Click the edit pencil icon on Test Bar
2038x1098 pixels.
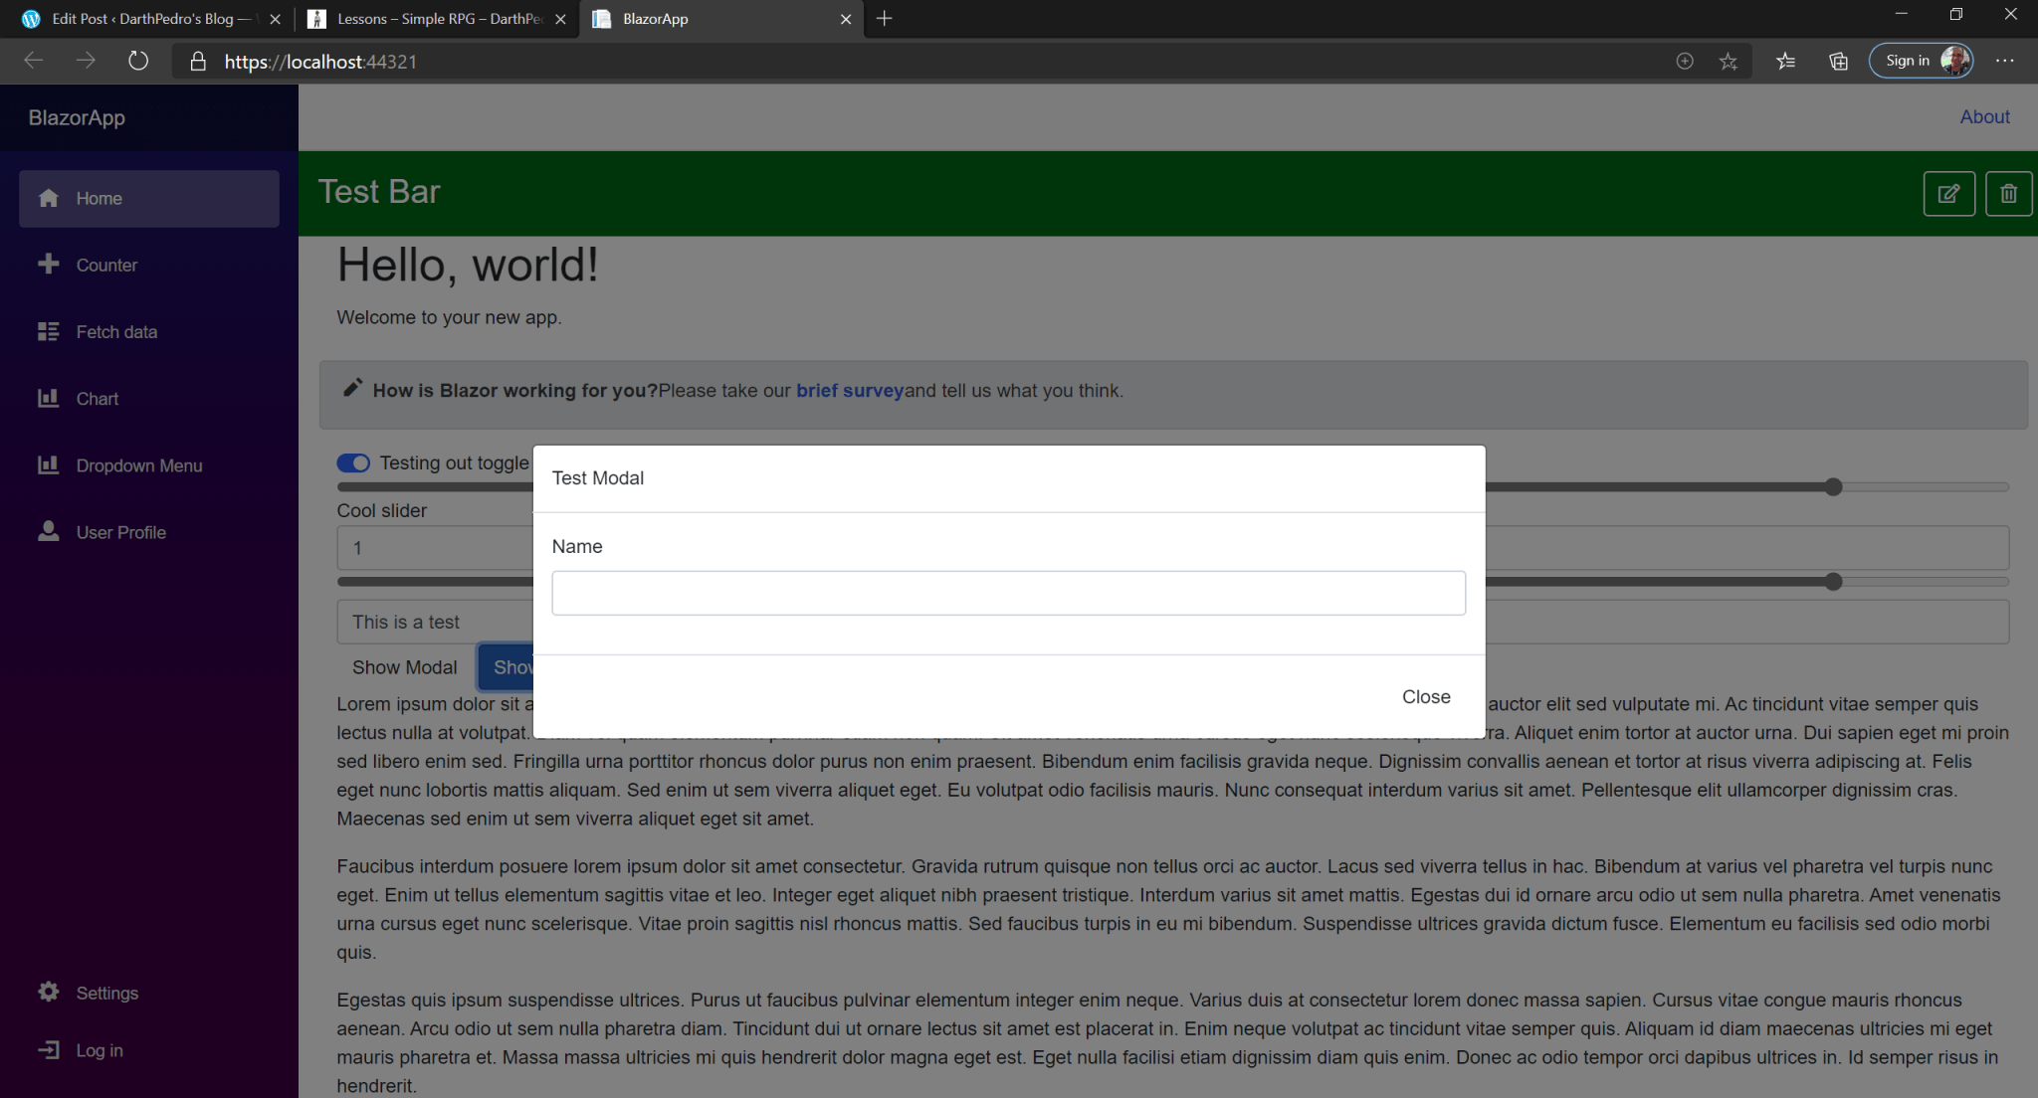click(1947, 193)
